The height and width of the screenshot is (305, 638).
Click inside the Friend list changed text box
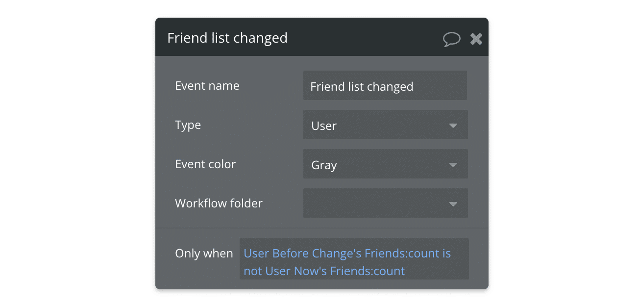coord(385,85)
